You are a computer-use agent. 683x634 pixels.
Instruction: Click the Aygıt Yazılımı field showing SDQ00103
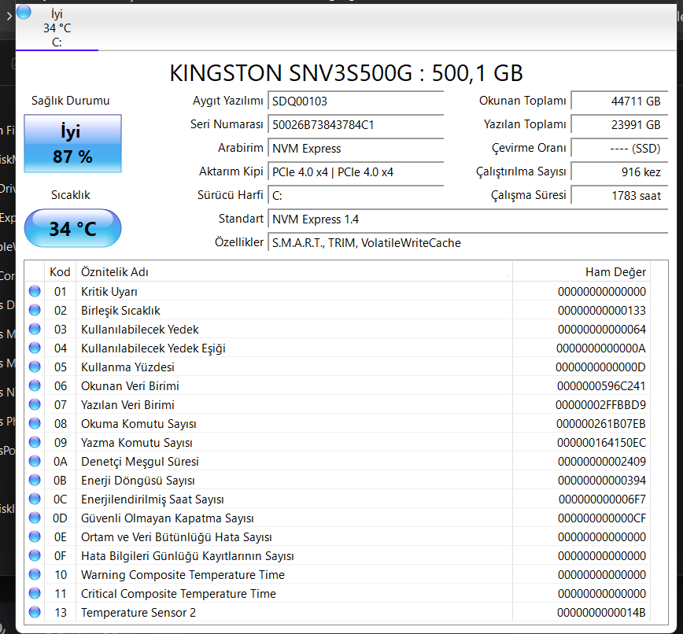(x=356, y=101)
